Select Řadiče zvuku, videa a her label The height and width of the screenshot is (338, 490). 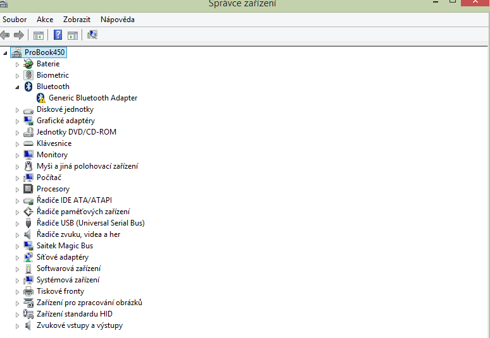pyautogui.click(x=78, y=234)
